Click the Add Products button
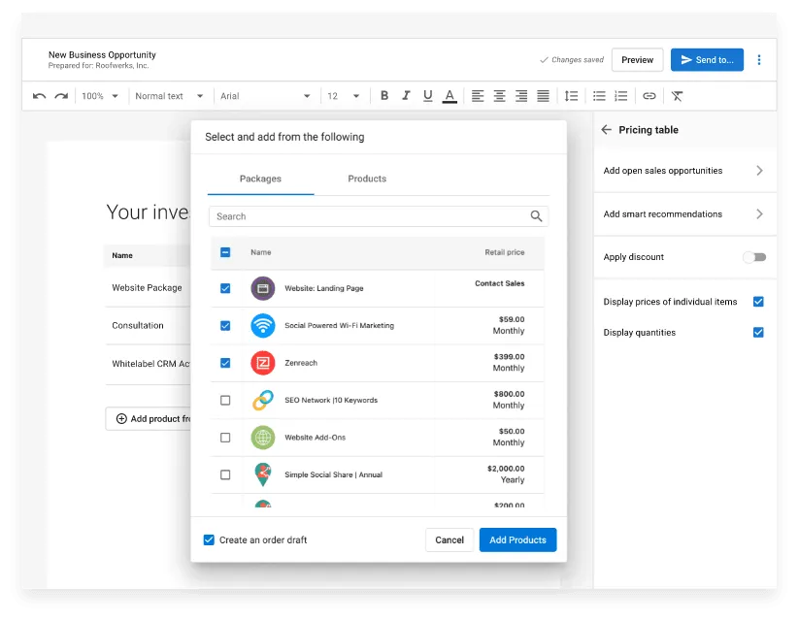The width and height of the screenshot is (799, 620). pyautogui.click(x=517, y=540)
